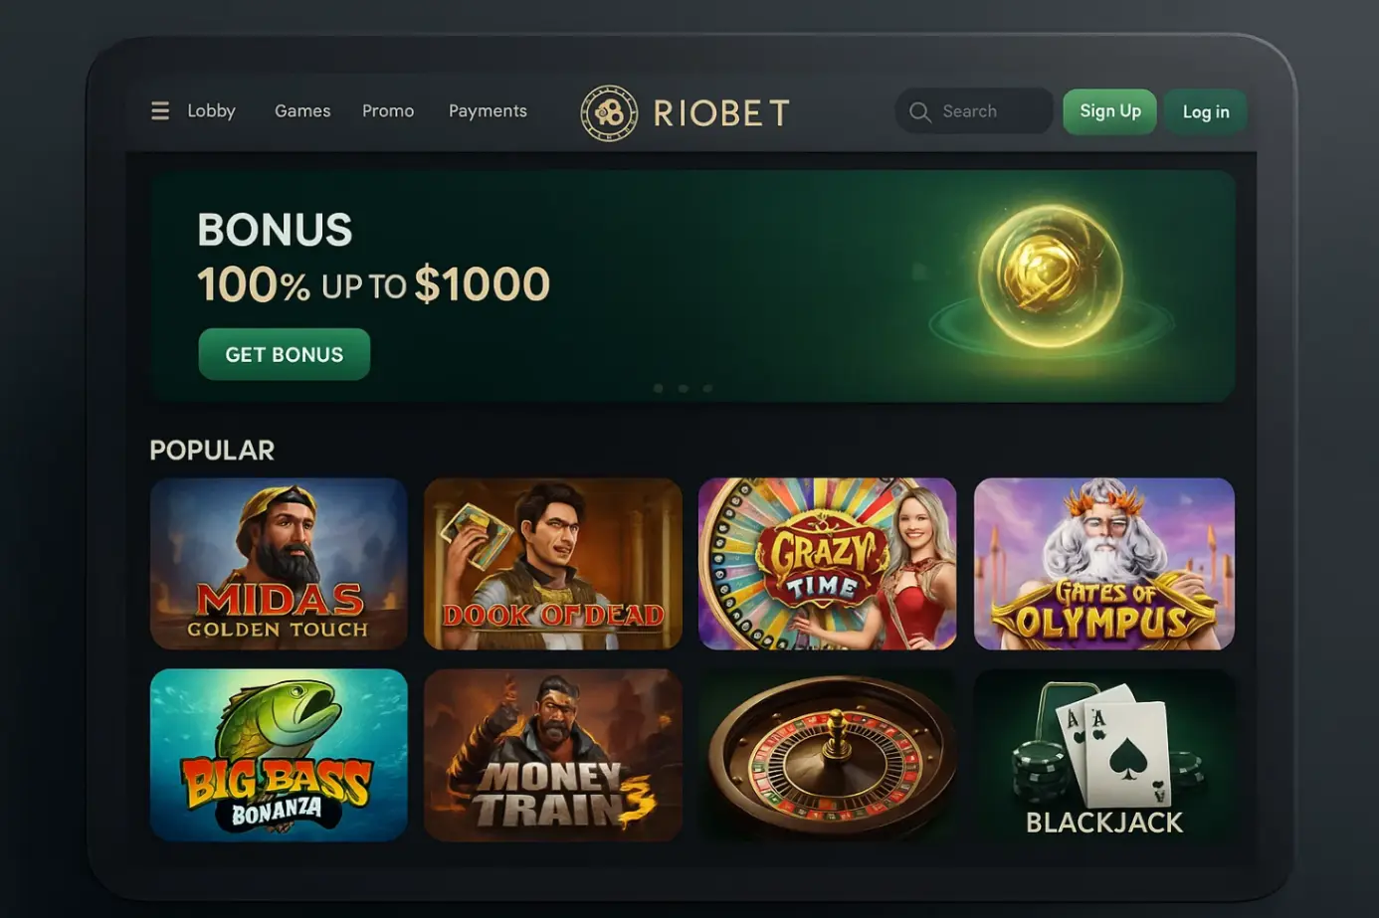
Task: Open the Payments page
Action: point(488,110)
